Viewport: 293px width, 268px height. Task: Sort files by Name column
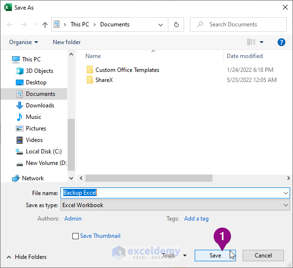coord(93,56)
